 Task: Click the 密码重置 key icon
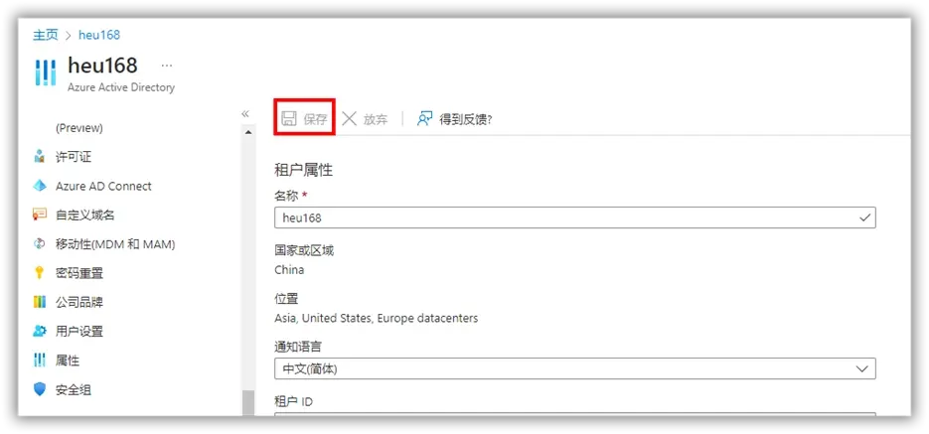pyautogui.click(x=40, y=273)
